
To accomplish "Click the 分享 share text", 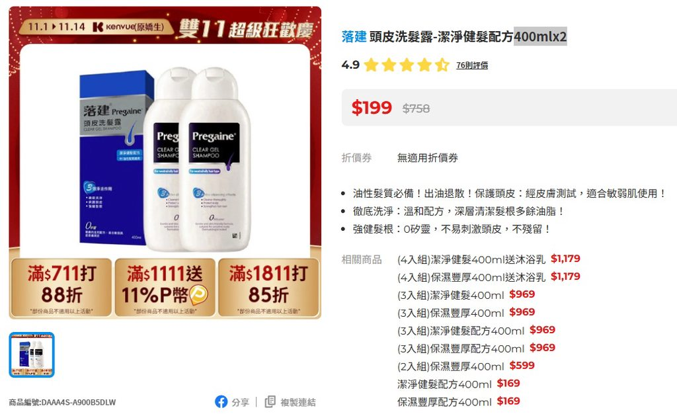I will (241, 402).
